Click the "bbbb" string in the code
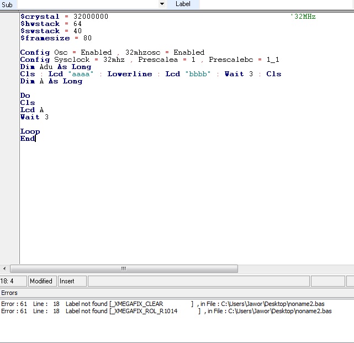This screenshot has width=354, height=343. [x=198, y=74]
